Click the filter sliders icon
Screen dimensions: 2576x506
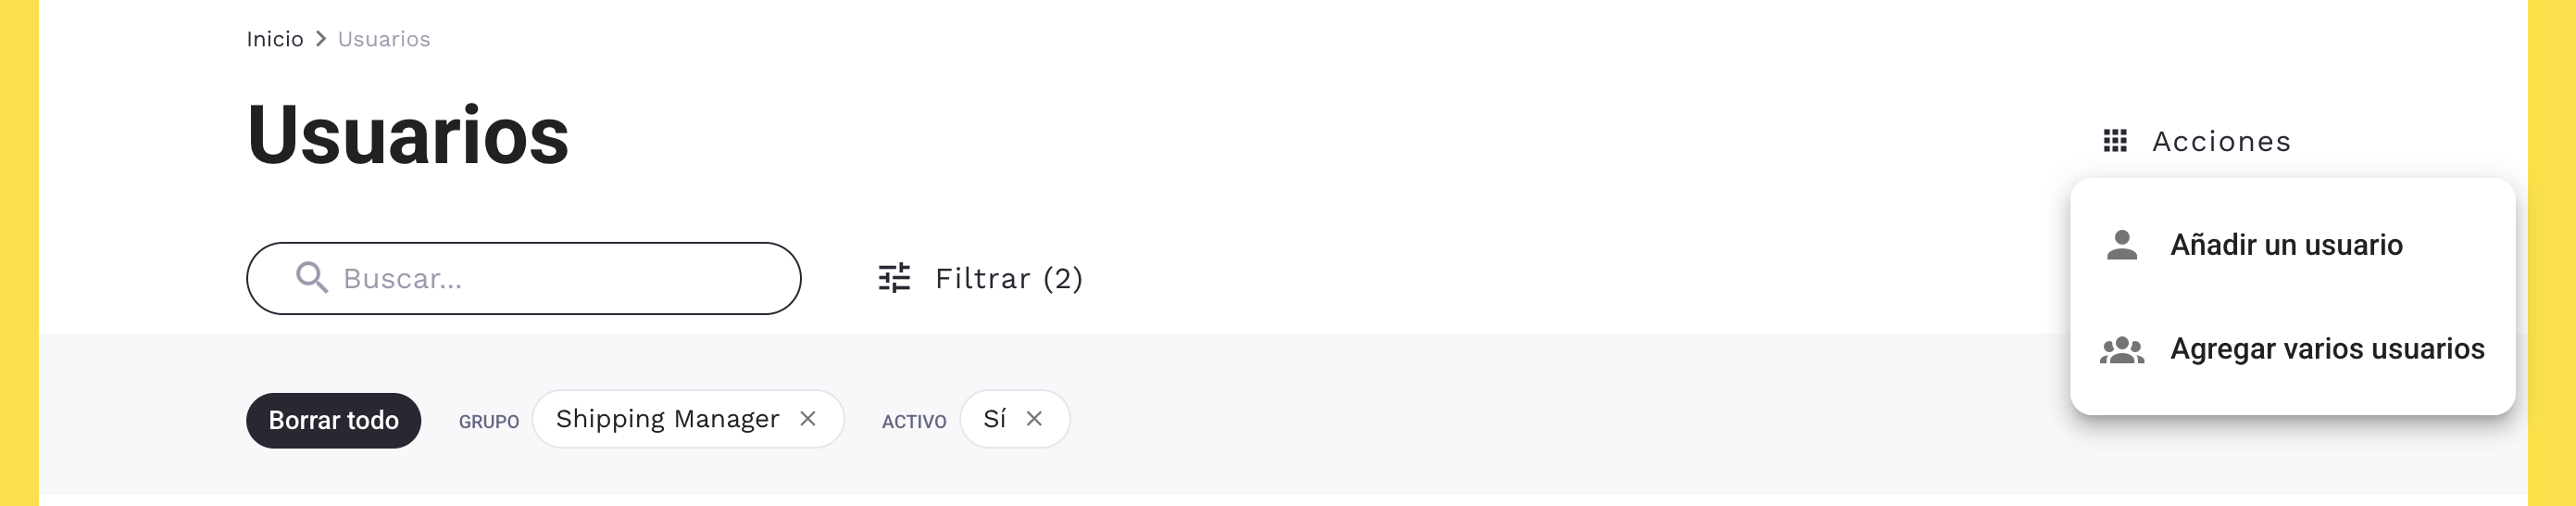pyautogui.click(x=894, y=277)
